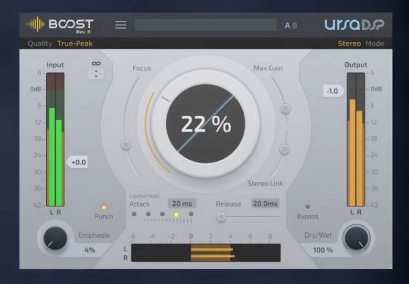Click the Release 20.0ms value
Image resolution: width=409 pixels, height=284 pixels.
(x=265, y=204)
